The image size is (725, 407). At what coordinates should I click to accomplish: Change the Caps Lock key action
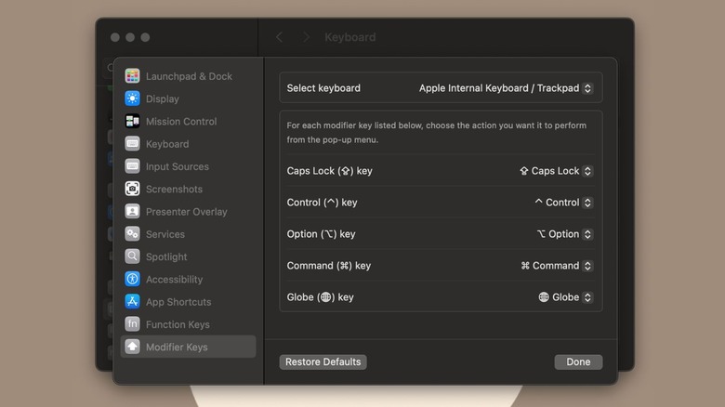(556, 171)
